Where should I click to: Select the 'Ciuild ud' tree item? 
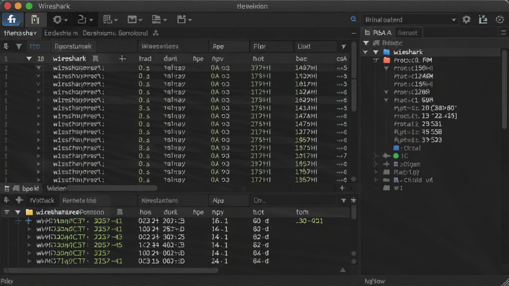pos(418,180)
